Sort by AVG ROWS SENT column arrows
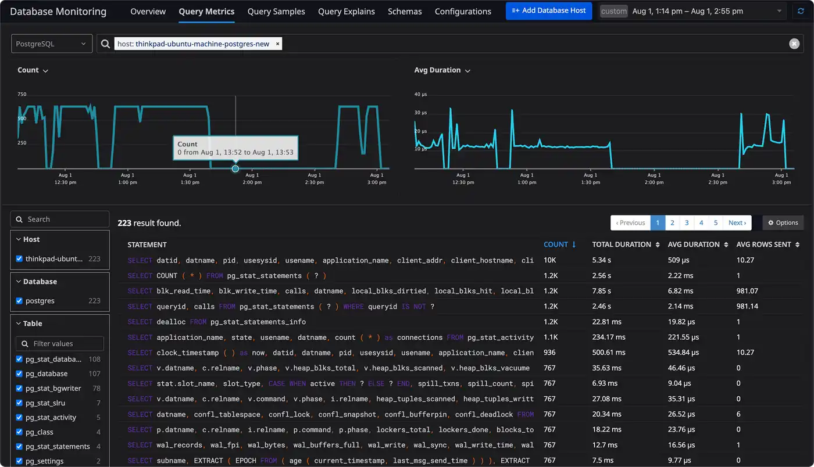This screenshot has height=467, width=814. [x=798, y=245]
